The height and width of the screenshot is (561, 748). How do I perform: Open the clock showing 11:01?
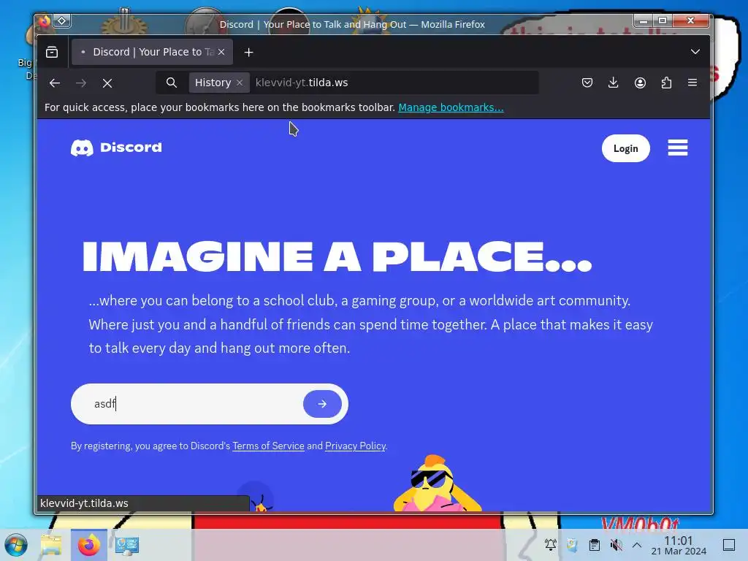tap(679, 545)
